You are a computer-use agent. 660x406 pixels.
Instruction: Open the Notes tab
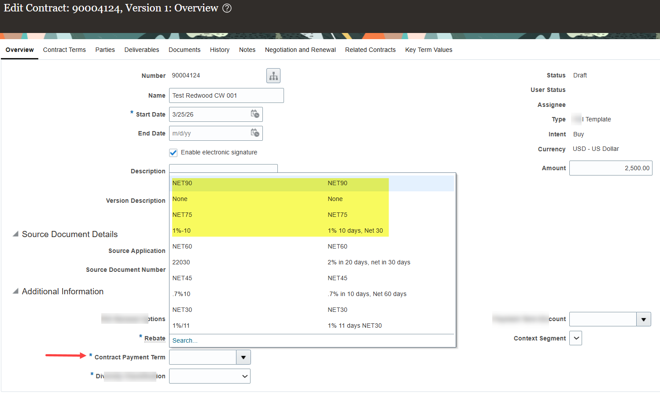pyautogui.click(x=247, y=50)
